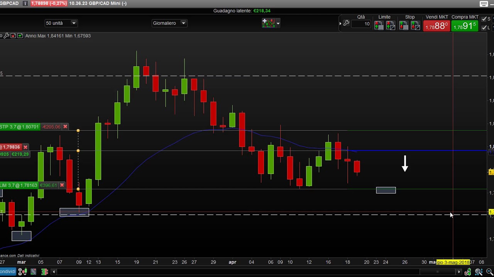
Task: Click the first Limite order icon
Action: point(379,25)
